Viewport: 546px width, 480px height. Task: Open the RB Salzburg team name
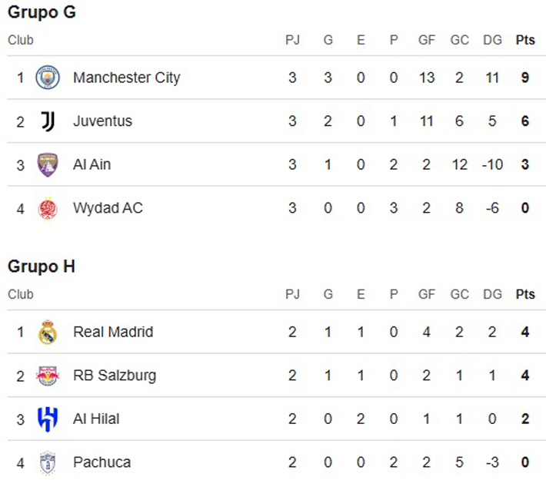pos(115,376)
